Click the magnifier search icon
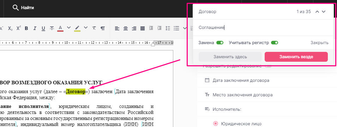This screenshot has height=127, width=337. [x=16, y=8]
